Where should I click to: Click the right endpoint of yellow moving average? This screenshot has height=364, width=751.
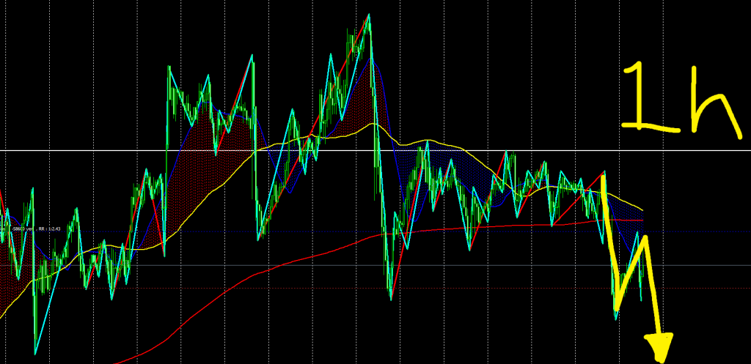(643, 210)
